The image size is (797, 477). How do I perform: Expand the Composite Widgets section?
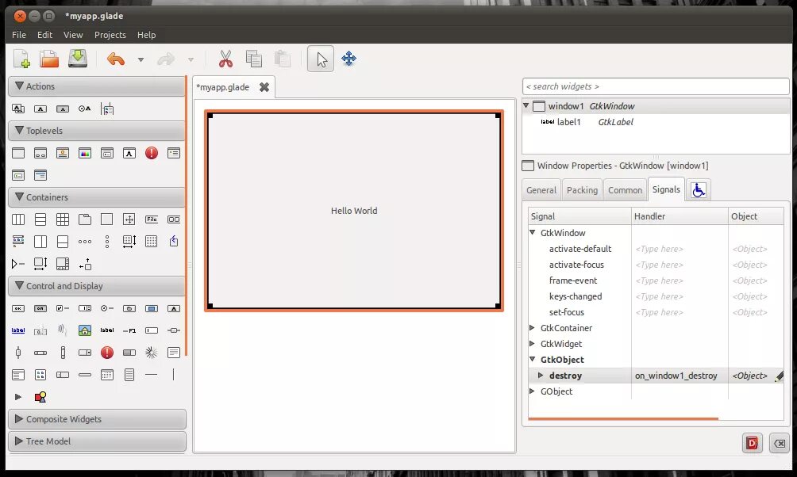click(x=97, y=419)
